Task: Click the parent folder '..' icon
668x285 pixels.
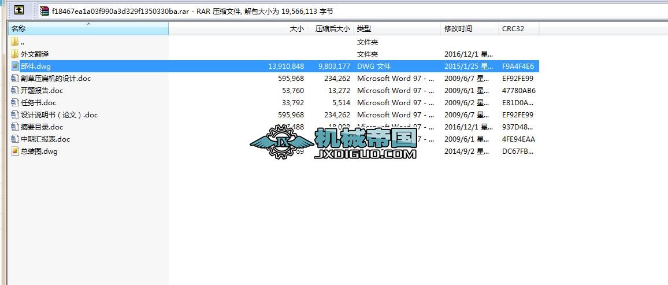Action: coord(15,42)
